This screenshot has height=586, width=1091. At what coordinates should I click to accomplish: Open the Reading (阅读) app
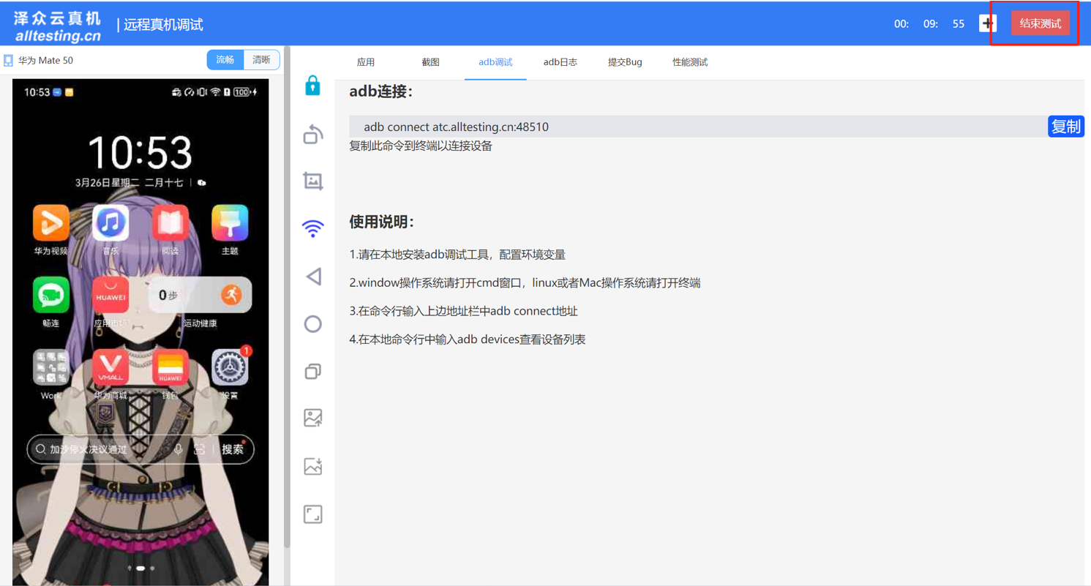pos(170,223)
